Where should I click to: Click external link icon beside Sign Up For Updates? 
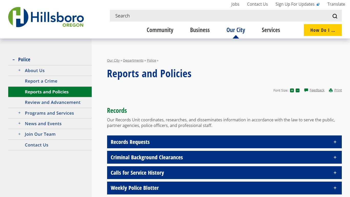click(318, 4)
